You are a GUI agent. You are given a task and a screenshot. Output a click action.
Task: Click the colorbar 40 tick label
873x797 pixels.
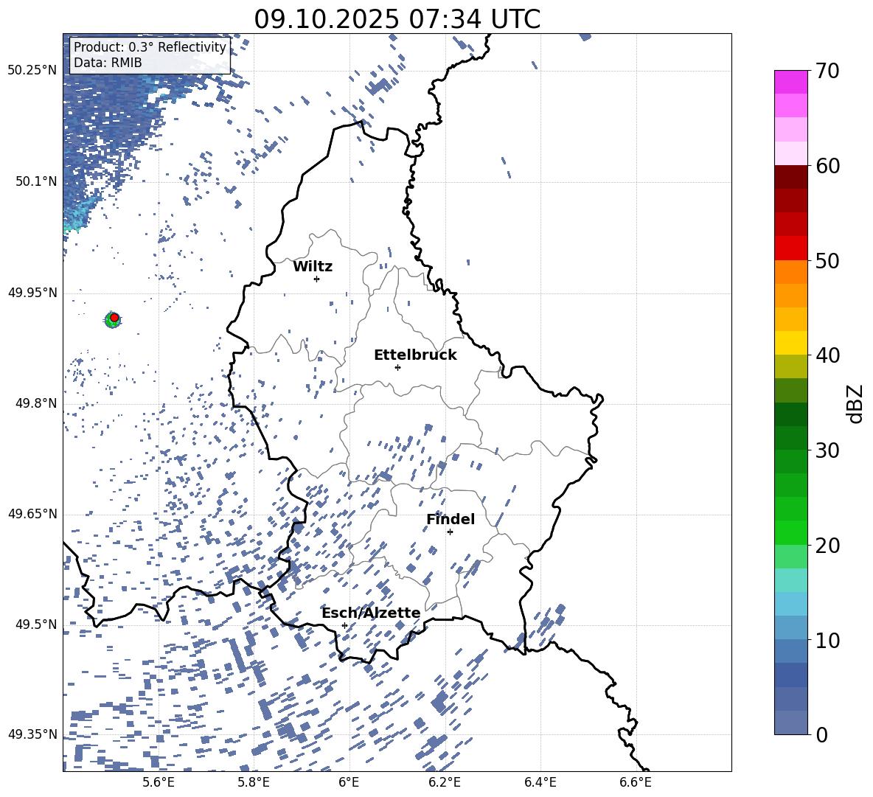click(x=827, y=355)
